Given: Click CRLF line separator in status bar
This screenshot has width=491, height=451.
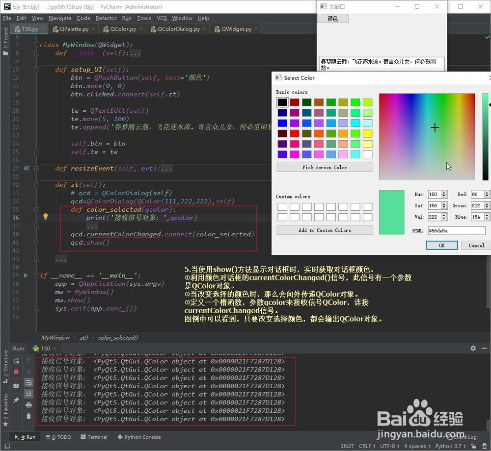Looking at the screenshot, I should 367,446.
